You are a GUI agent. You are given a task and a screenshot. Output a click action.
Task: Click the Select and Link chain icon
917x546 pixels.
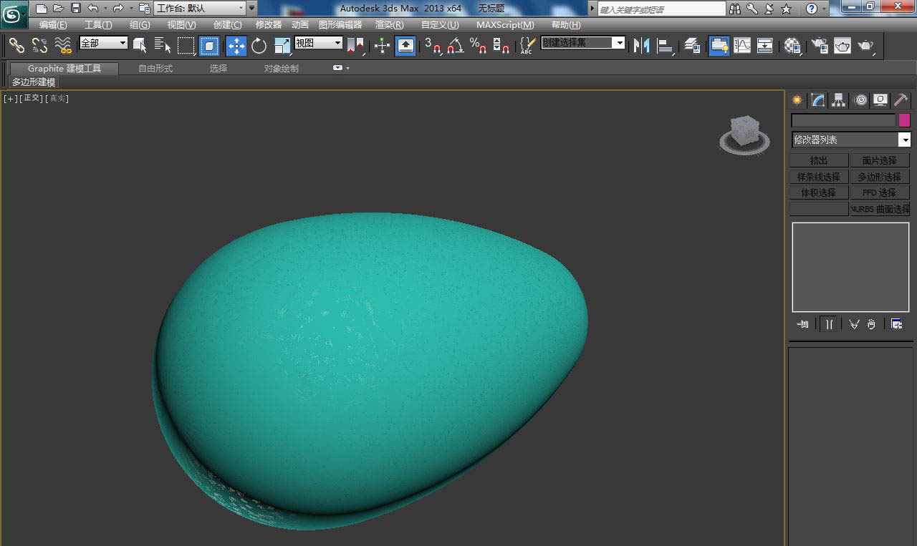16,46
